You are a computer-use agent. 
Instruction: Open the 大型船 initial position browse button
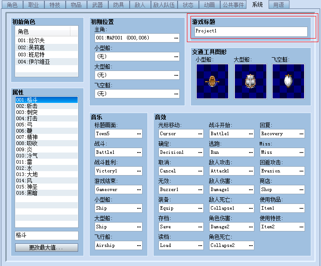coord(176,75)
